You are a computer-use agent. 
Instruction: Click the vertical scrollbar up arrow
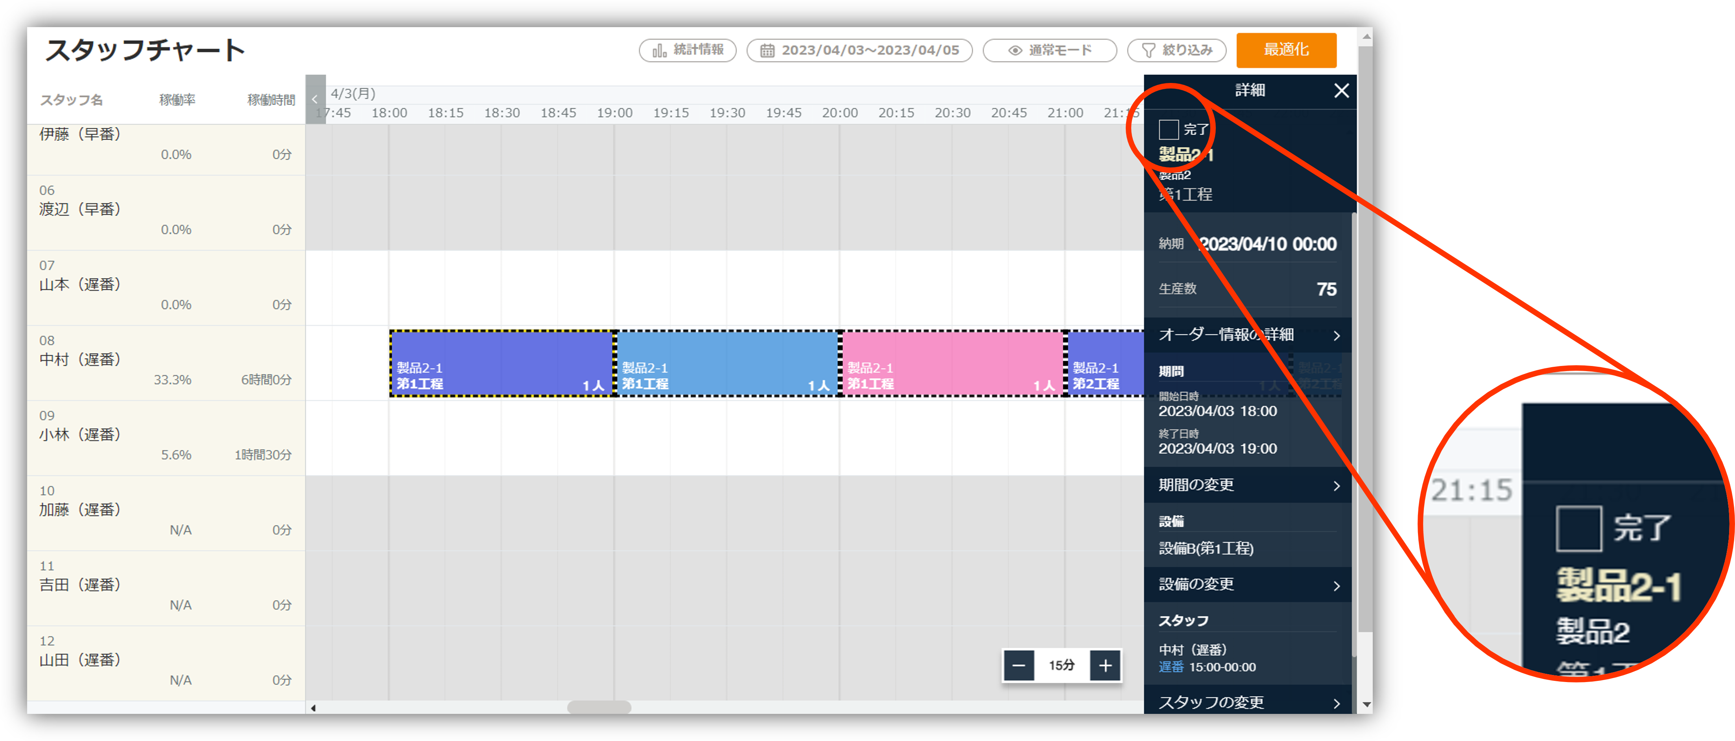pyautogui.click(x=1366, y=37)
